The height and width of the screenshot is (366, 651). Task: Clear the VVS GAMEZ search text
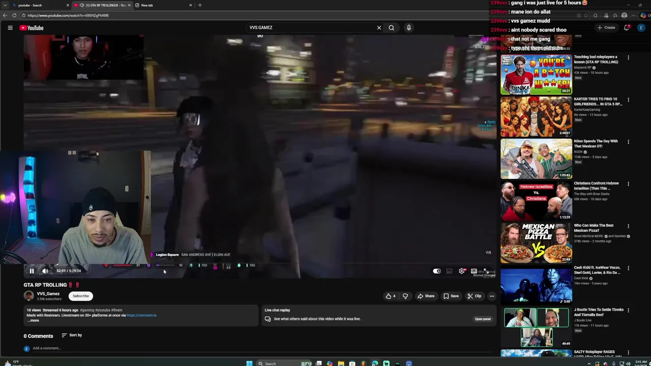coord(379,27)
